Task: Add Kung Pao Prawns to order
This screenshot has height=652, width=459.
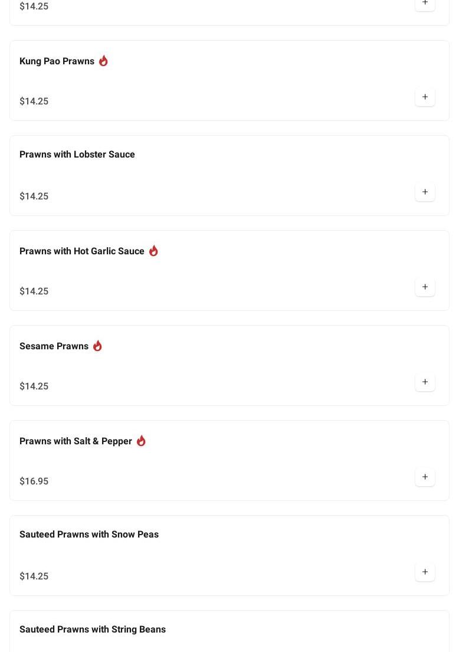Action: (425, 97)
